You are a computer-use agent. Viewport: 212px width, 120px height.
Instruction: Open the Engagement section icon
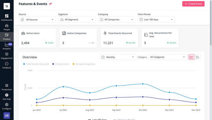tap(7, 54)
